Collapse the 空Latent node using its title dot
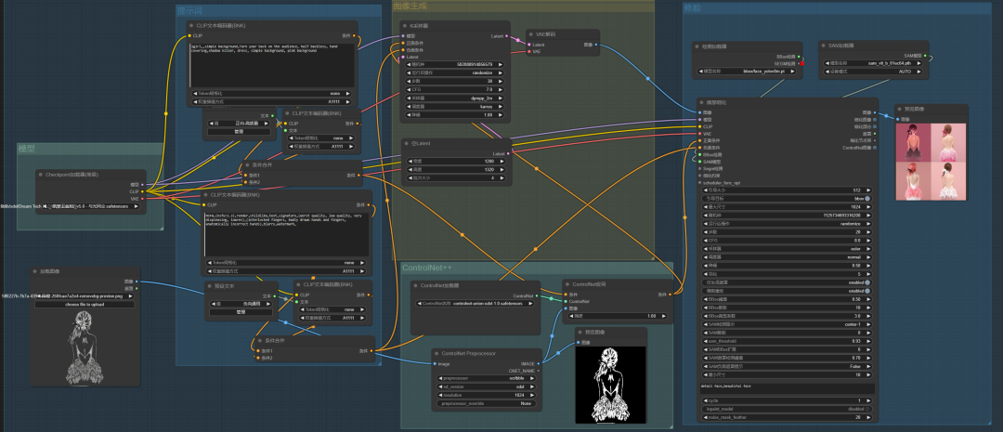This screenshot has height=432, width=1003. 407,144
